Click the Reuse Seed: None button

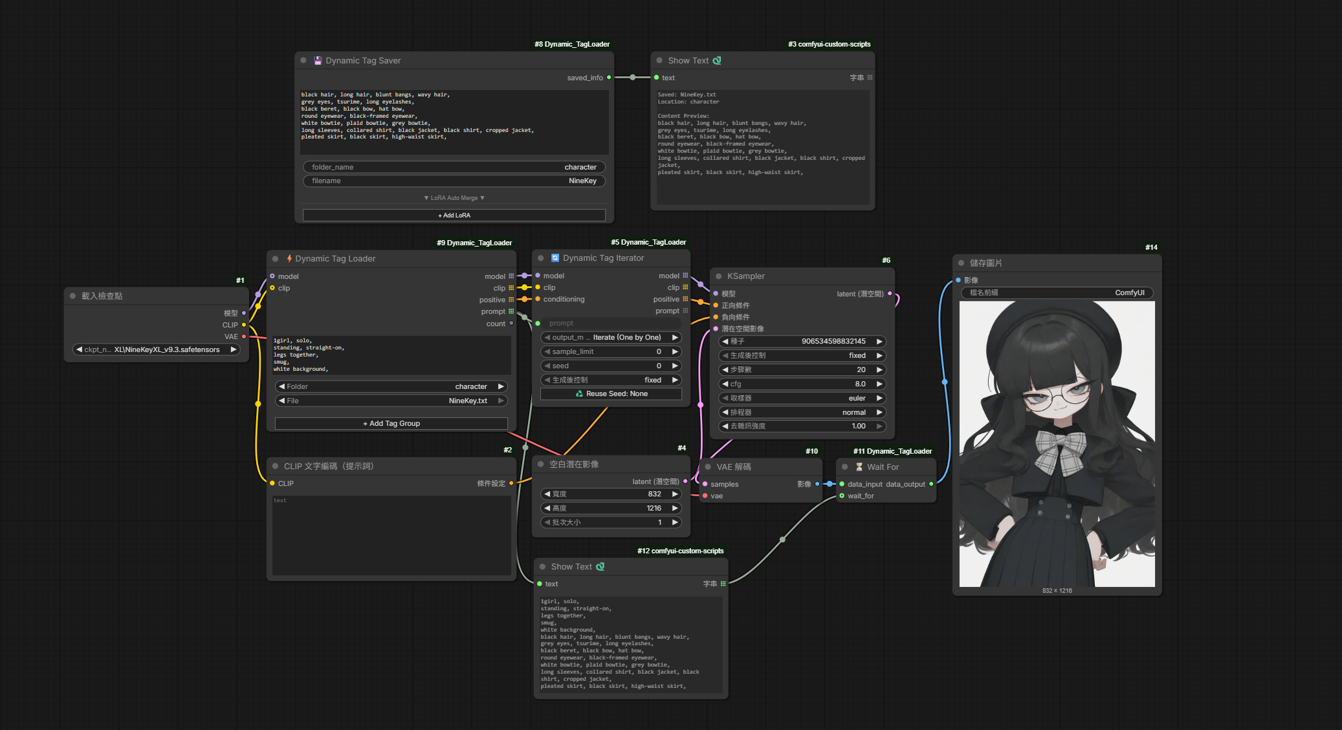(x=611, y=394)
